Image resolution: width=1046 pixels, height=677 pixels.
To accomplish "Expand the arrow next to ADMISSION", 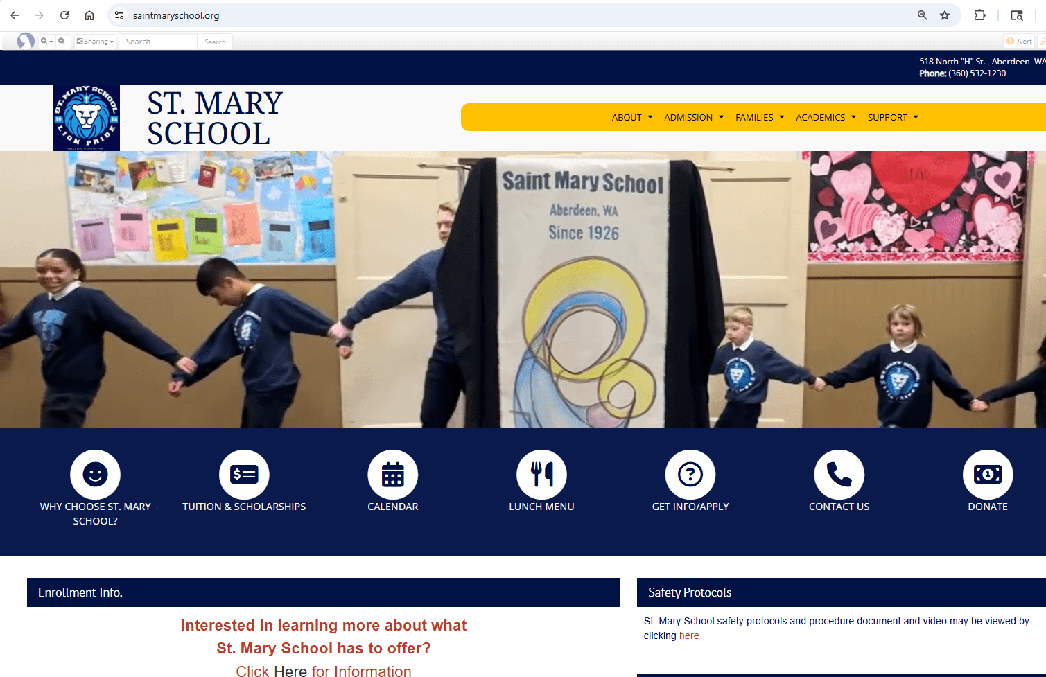I will 721,117.
